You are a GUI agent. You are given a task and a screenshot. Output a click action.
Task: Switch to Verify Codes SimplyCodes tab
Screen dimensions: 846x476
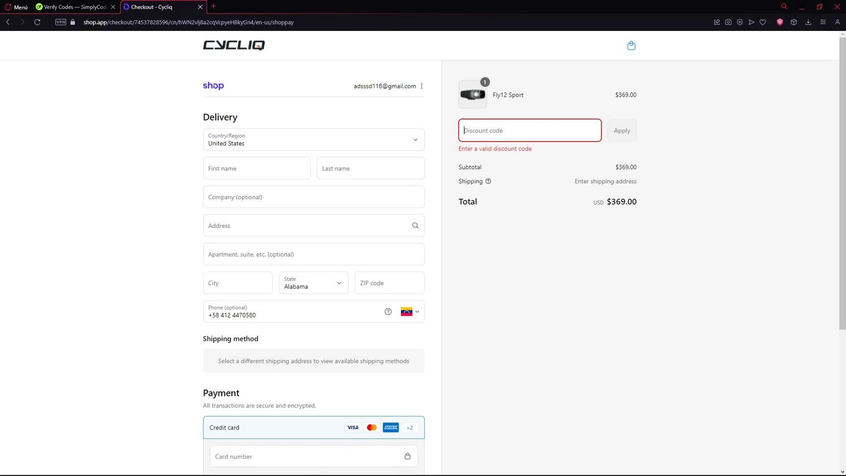[x=75, y=7]
